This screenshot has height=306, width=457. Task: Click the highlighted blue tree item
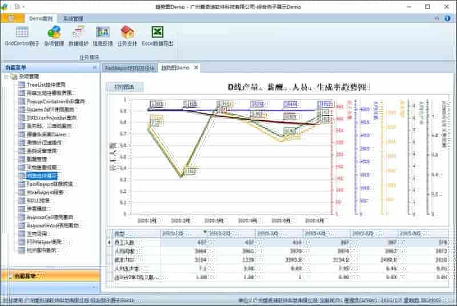[x=42, y=176]
